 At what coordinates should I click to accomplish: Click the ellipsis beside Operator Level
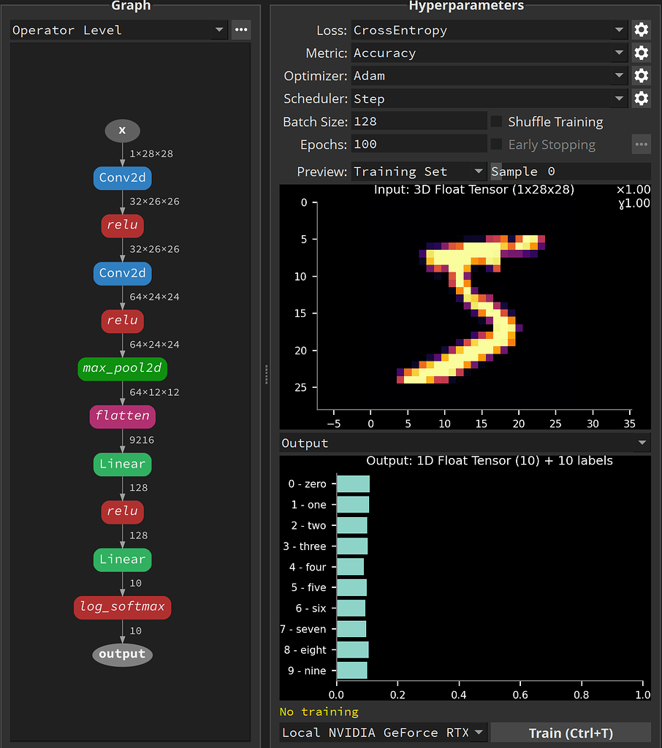241,30
